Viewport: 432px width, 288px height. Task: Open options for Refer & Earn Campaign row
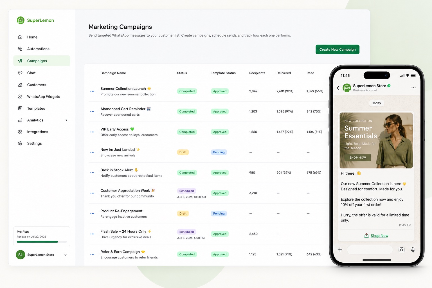pos(92,254)
